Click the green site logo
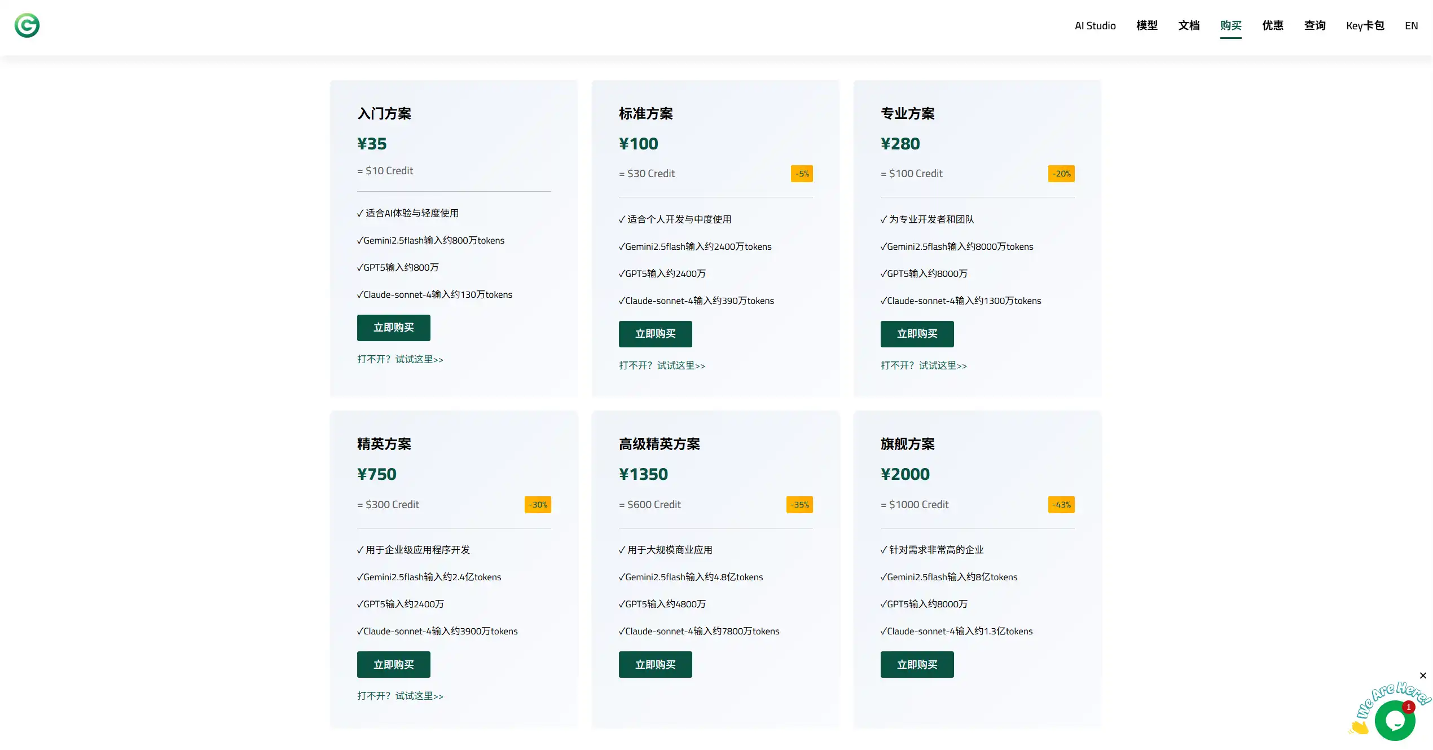Viewport: 1433px width, 750px height. tap(26, 25)
